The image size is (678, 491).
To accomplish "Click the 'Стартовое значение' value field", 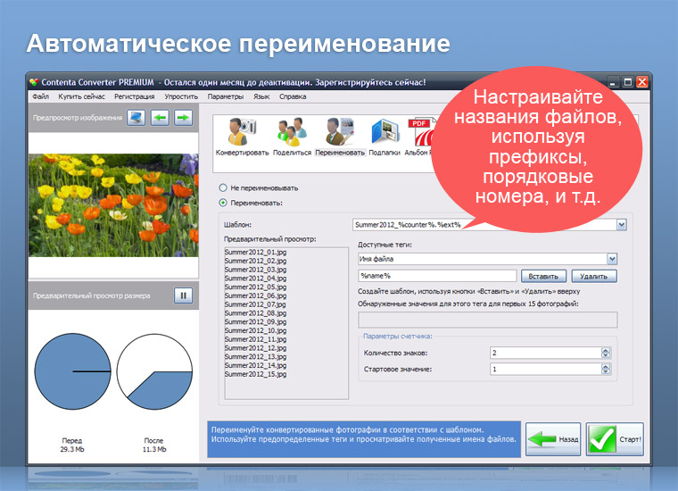I will (546, 369).
